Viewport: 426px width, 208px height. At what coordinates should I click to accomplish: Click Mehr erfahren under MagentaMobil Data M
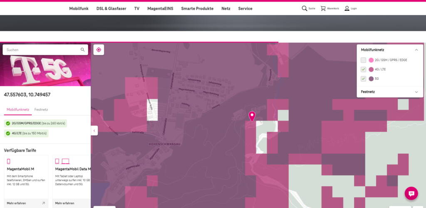click(64, 203)
